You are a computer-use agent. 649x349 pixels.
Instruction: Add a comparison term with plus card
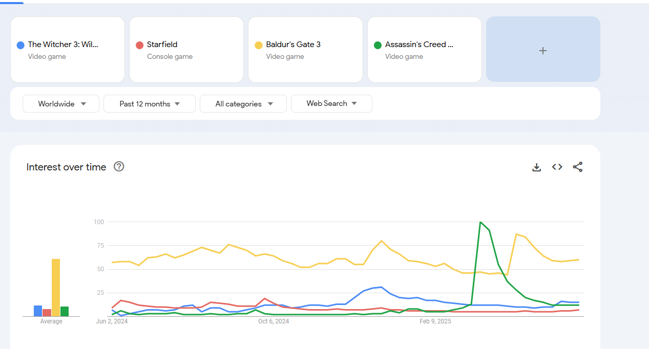(x=543, y=50)
